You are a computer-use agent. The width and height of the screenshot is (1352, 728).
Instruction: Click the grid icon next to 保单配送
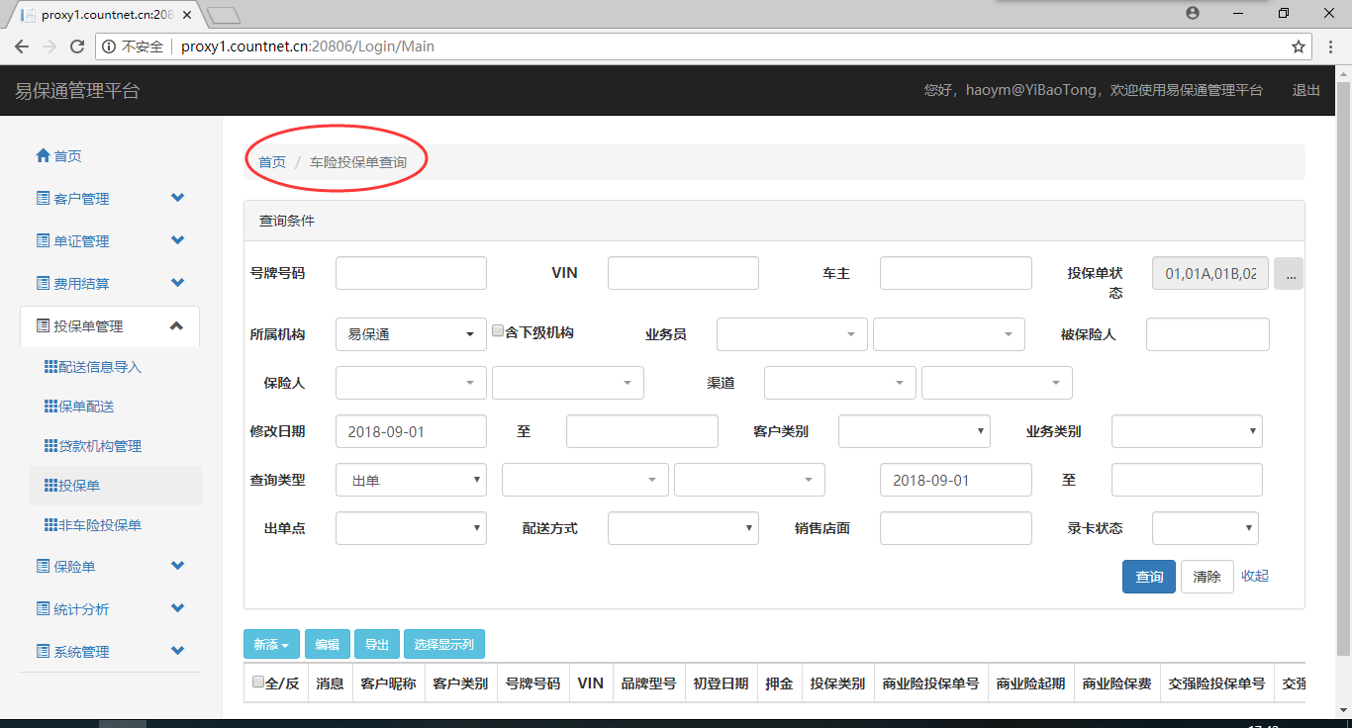coord(51,407)
